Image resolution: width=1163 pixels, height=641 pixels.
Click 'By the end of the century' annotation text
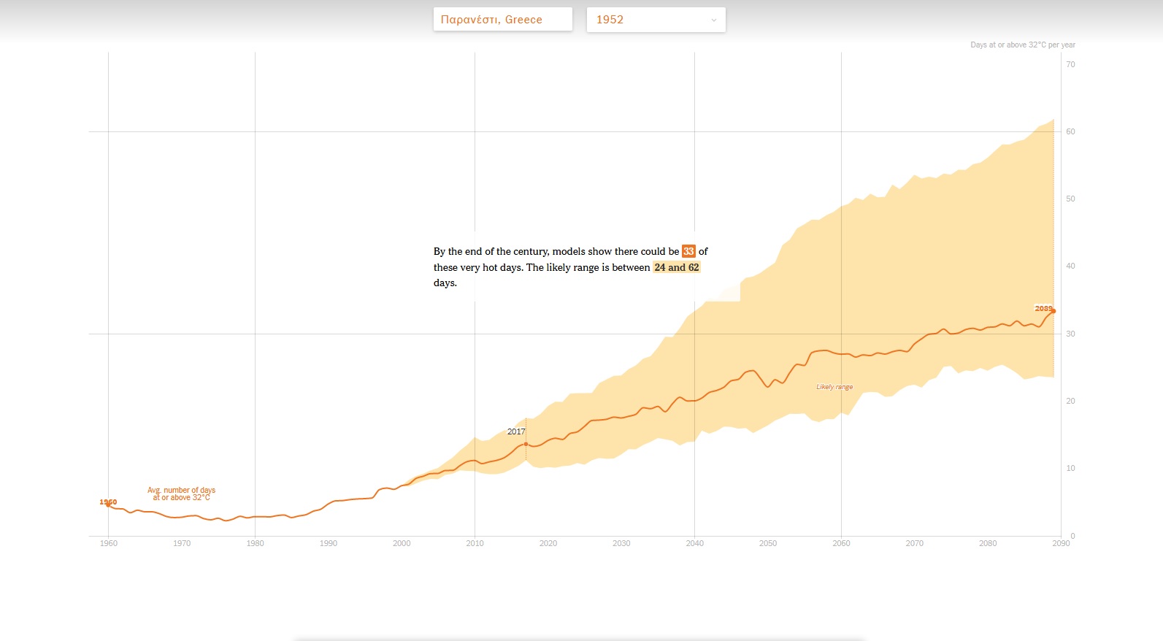coord(491,251)
